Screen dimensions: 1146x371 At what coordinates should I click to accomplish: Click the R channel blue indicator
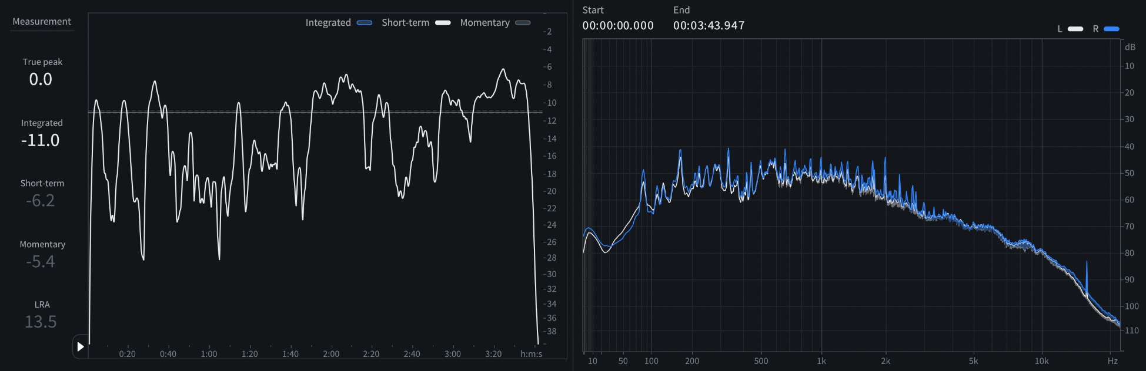1111,29
